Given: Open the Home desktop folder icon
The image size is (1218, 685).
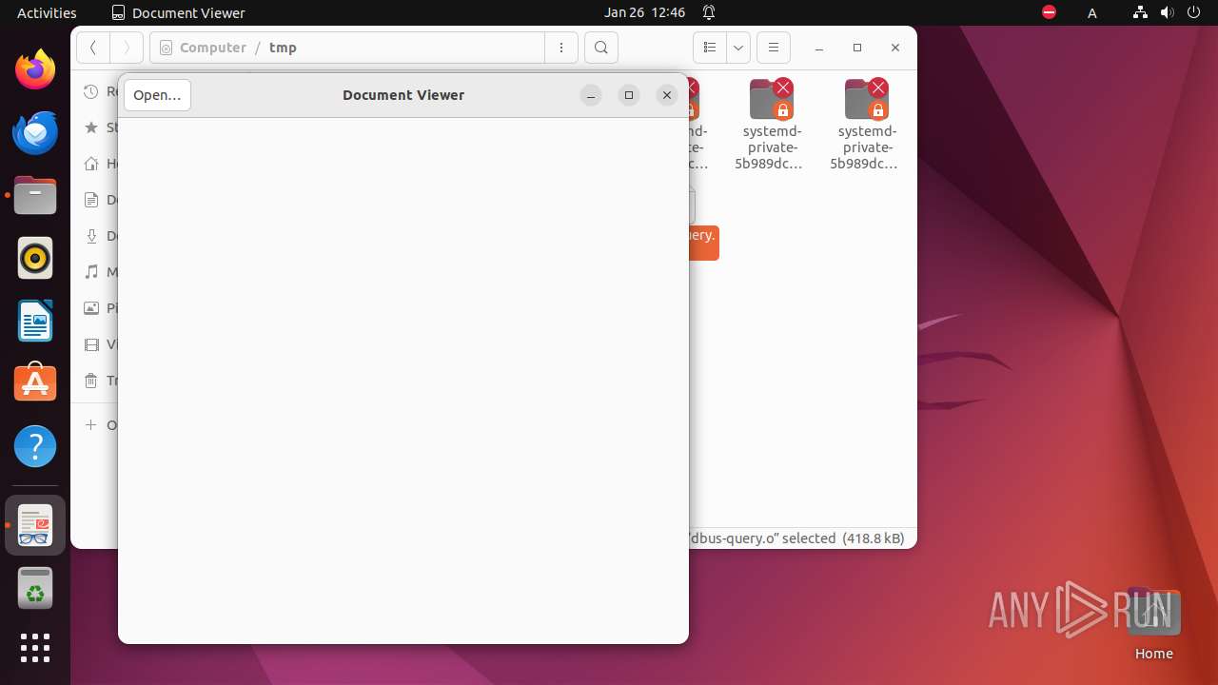Looking at the screenshot, I should (1153, 623).
